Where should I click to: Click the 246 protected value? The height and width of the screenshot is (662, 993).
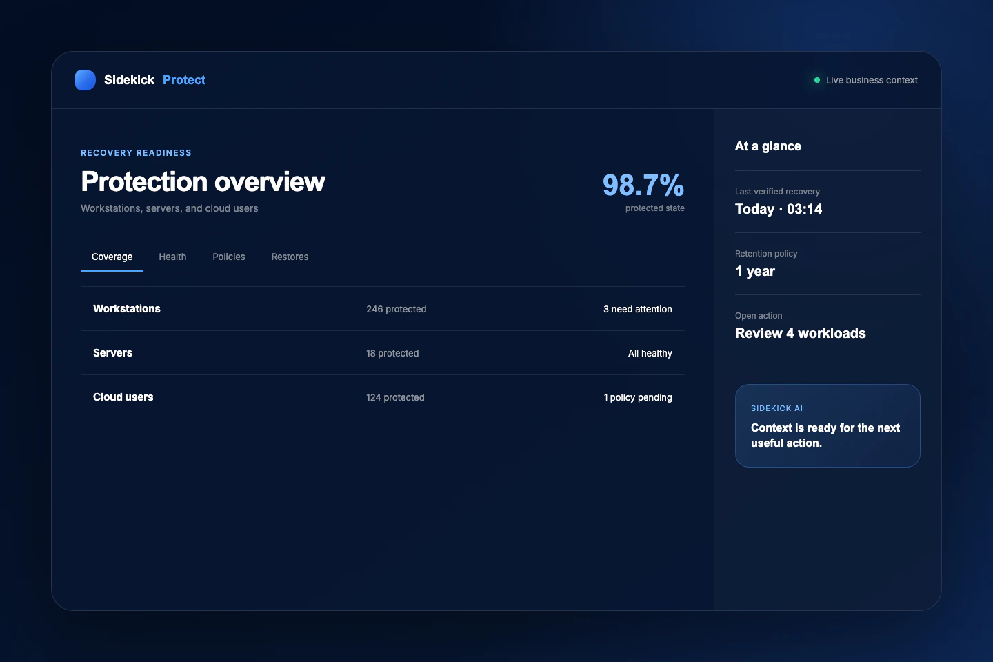(397, 309)
